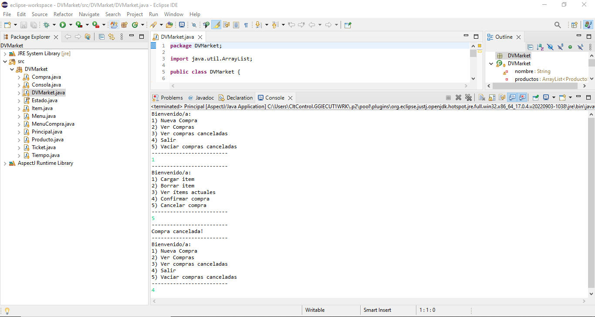Screen dimensions: 595x317
Task: Launch Debug mode from the toolbar
Action: [47, 25]
